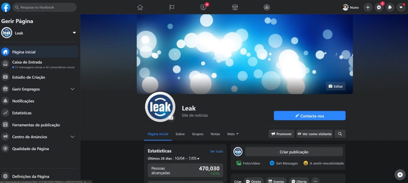Click the Leak page name heading
This screenshot has width=408, height=183.
pyautogui.click(x=189, y=108)
